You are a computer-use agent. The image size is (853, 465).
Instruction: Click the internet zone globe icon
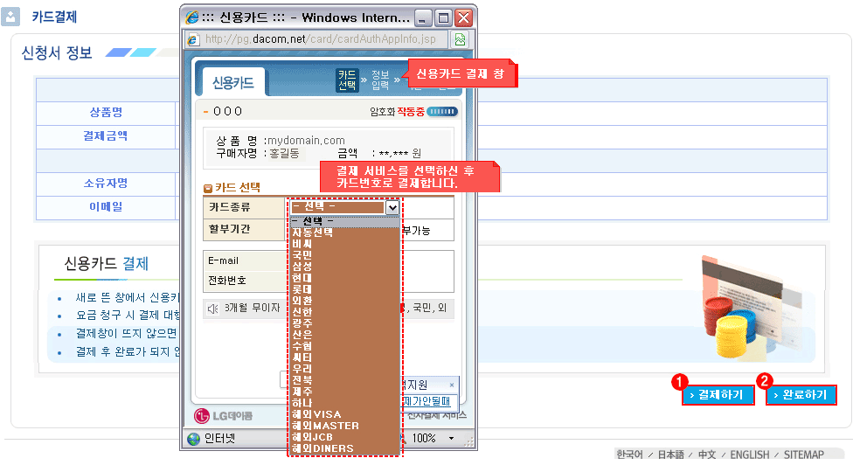coord(193,438)
